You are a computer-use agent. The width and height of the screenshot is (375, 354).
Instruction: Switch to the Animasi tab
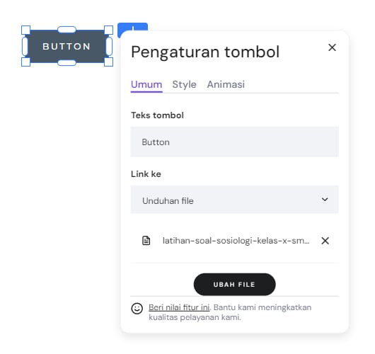(226, 84)
